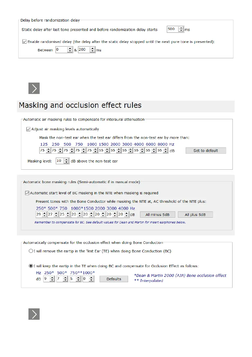Toggle Adjust air masking levels automatically
The width and height of the screenshot is (252, 357).
[x=28, y=129]
